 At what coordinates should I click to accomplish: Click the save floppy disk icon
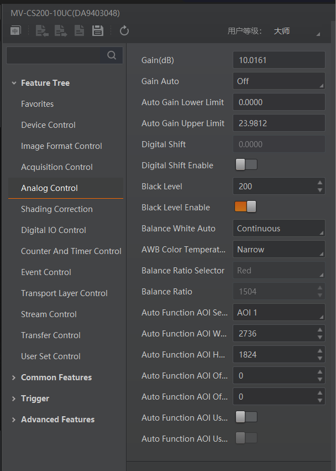pyautogui.click(x=97, y=30)
